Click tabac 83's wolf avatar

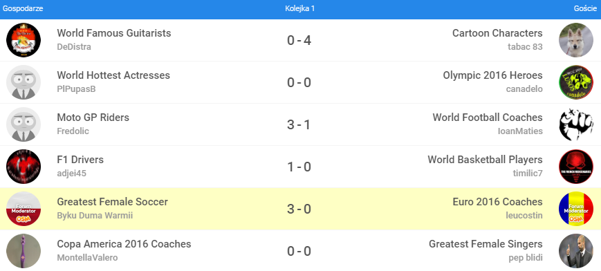[x=576, y=40]
